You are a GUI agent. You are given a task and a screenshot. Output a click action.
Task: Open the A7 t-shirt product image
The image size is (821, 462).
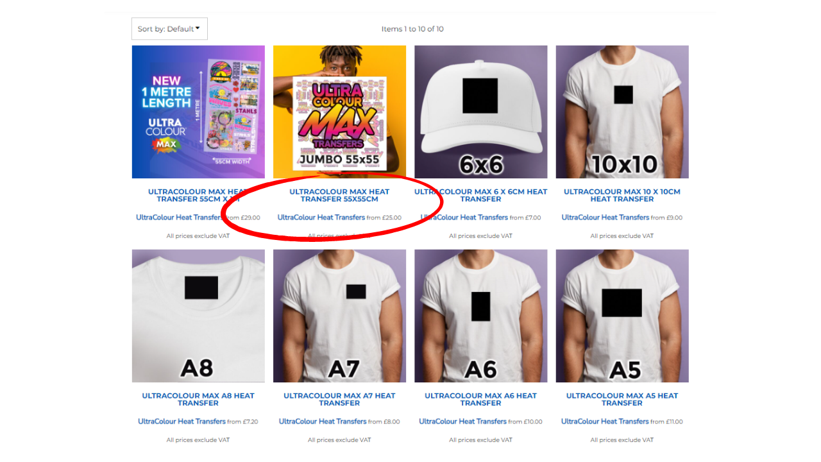(339, 316)
